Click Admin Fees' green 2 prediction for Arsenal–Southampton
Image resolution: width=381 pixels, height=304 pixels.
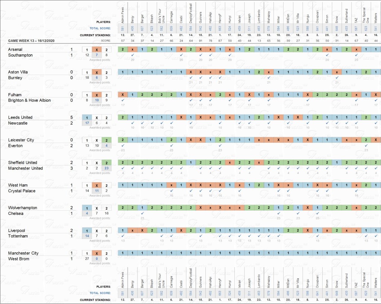pos(123,49)
